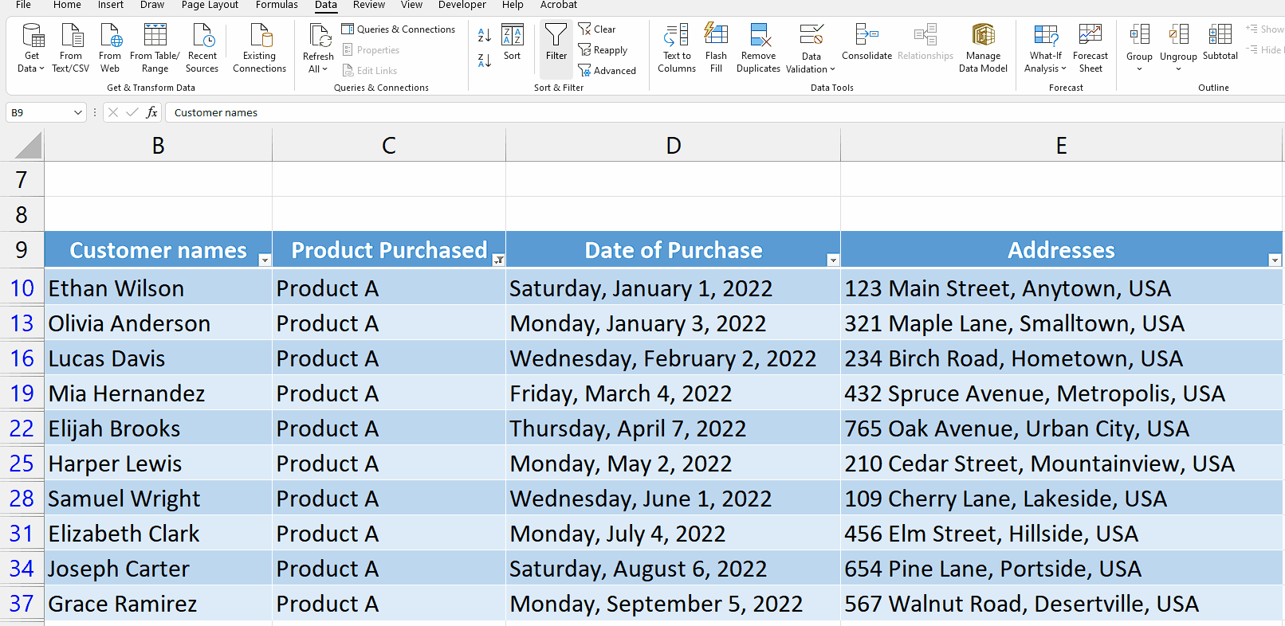Expand the Ungroup dropdown arrow
Viewport: 1285px width, 626px height.
point(1178,69)
